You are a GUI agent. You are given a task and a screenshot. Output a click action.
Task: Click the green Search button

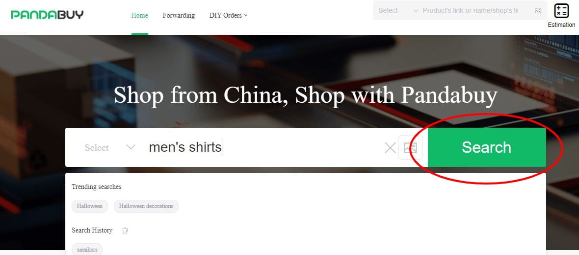[487, 147]
